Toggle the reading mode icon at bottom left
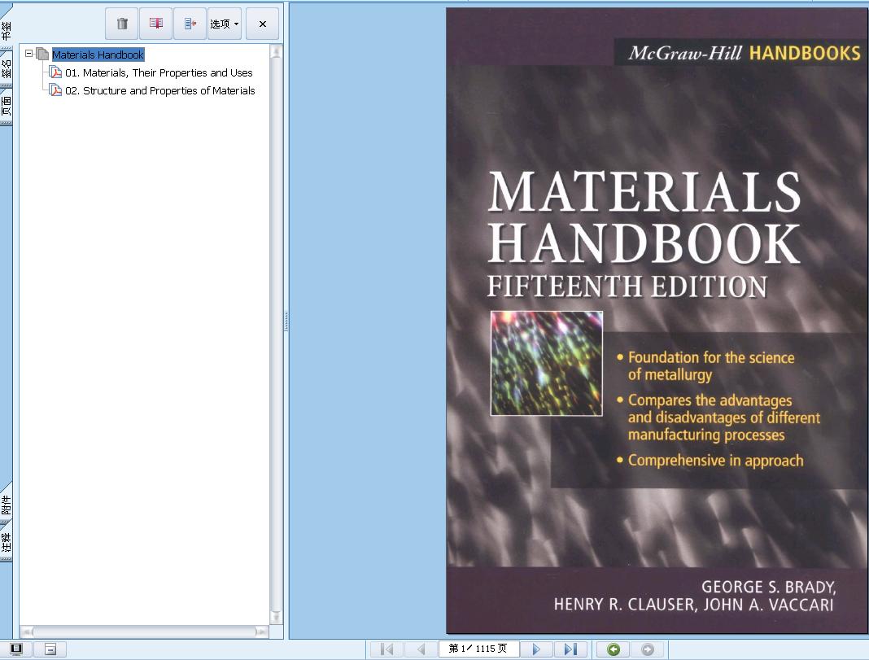The image size is (869, 660). tap(50, 648)
